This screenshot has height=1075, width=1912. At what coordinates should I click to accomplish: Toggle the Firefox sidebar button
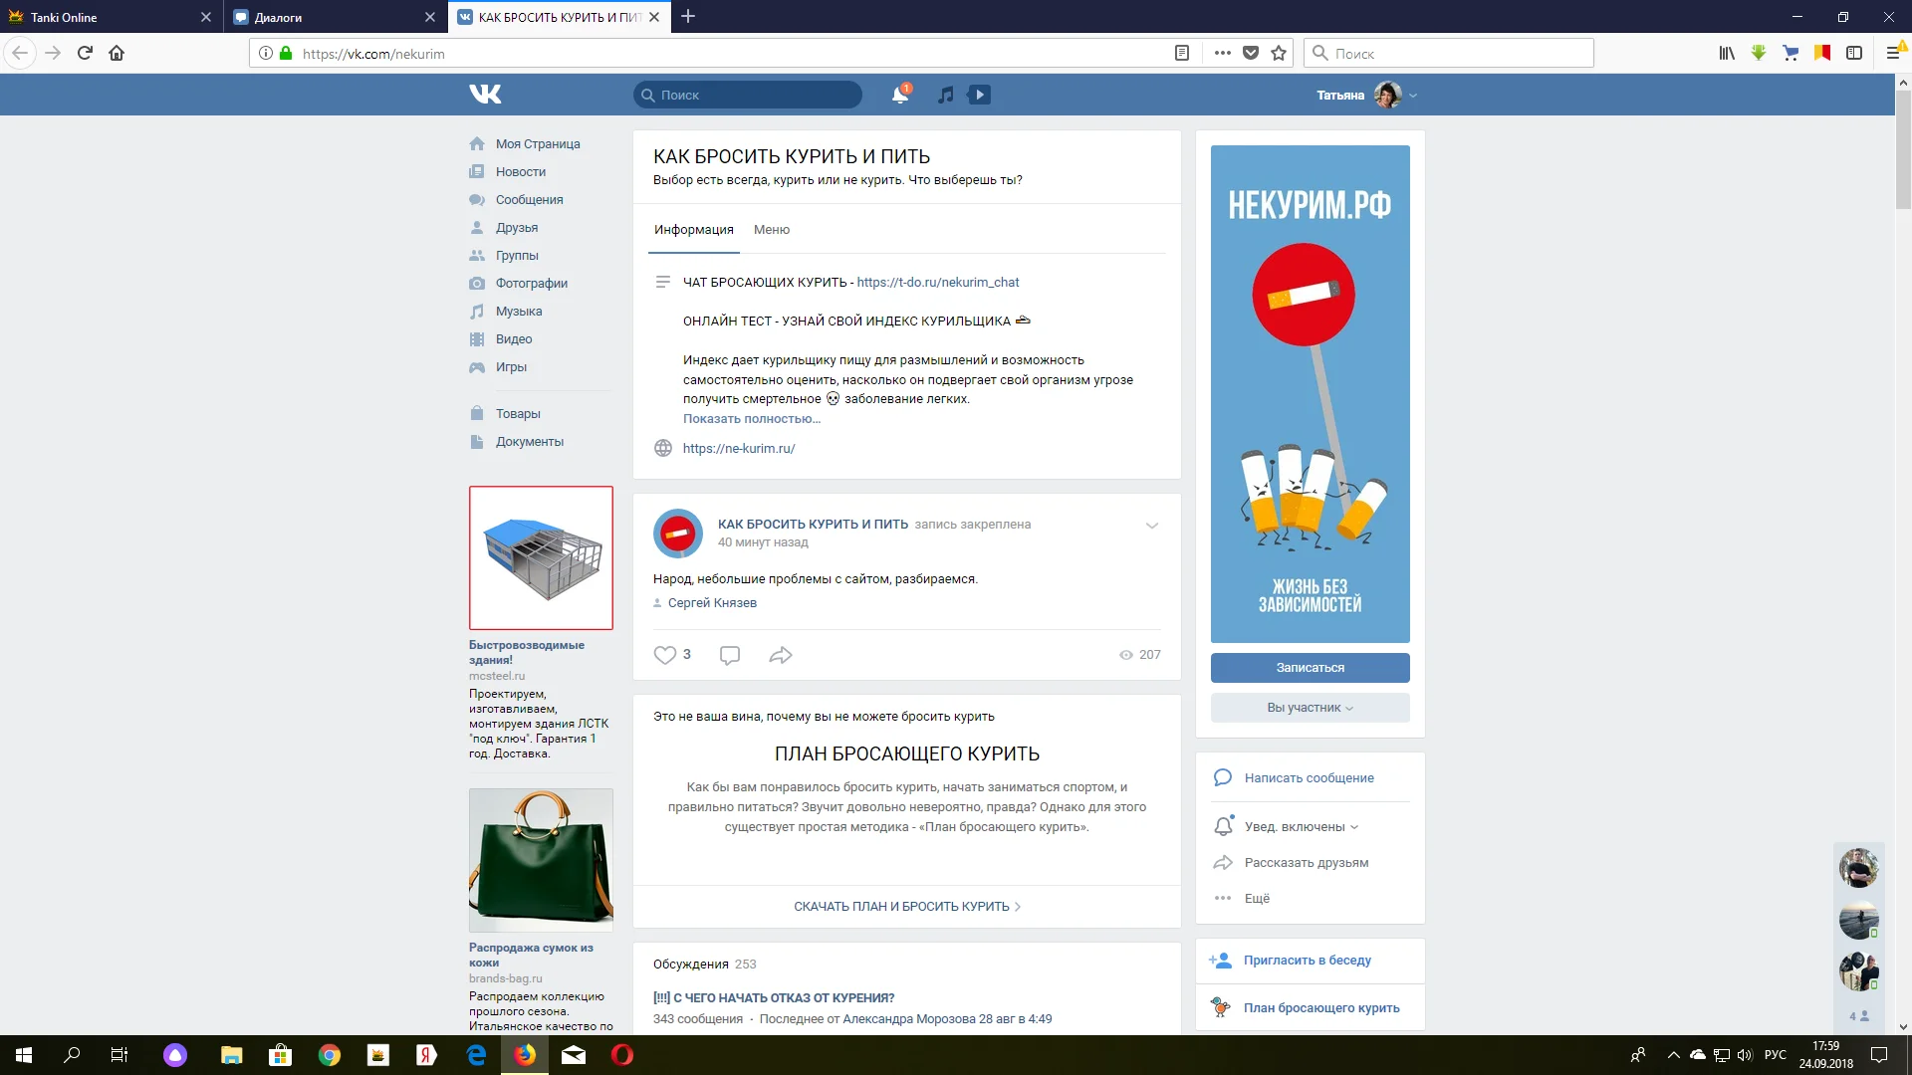point(1854,54)
